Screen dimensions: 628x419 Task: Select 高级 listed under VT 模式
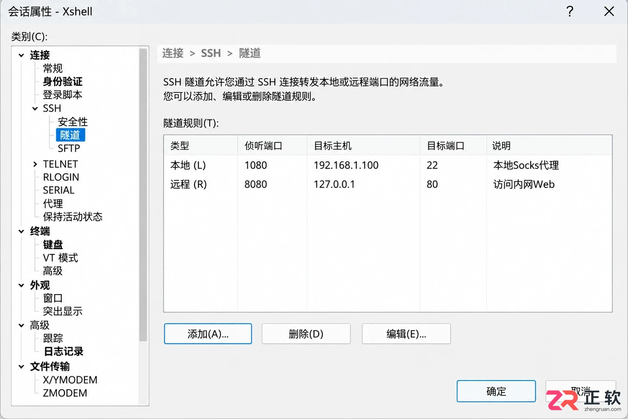point(53,271)
